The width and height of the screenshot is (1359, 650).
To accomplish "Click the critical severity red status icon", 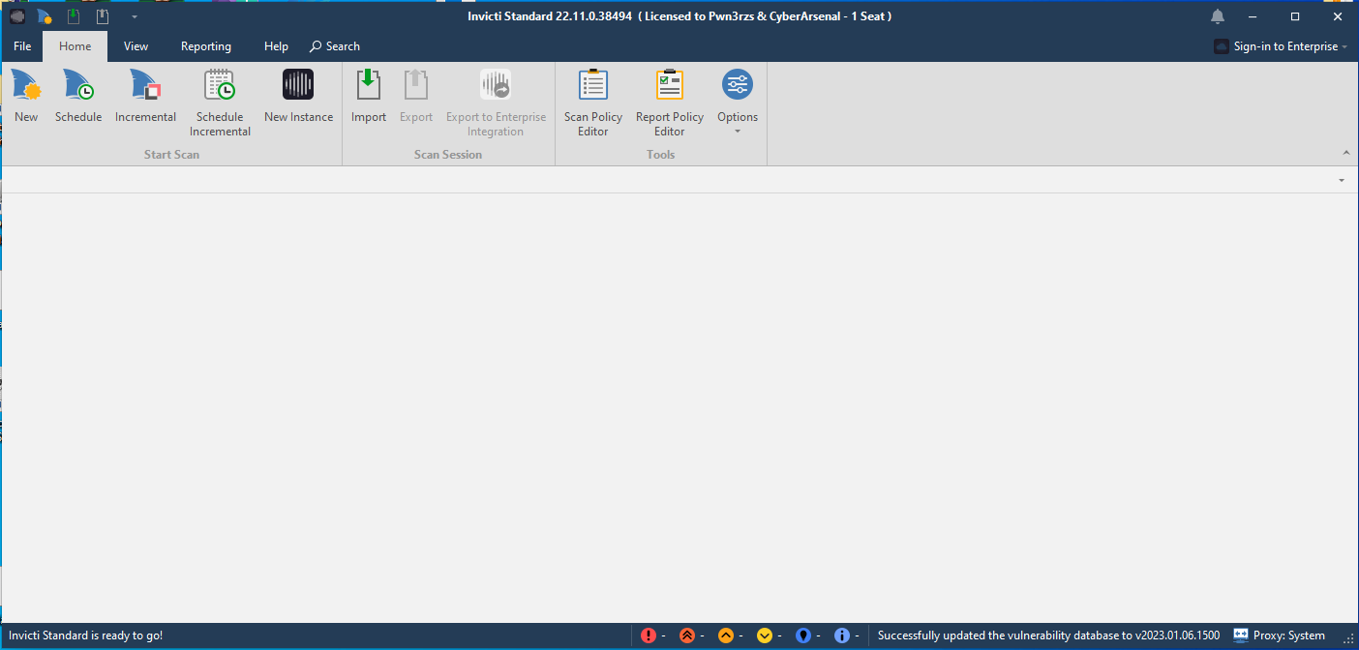I will (x=649, y=635).
